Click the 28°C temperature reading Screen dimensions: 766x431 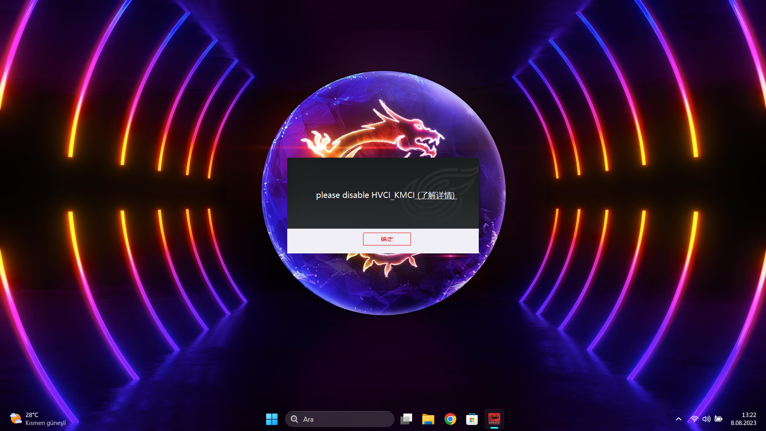(32, 415)
